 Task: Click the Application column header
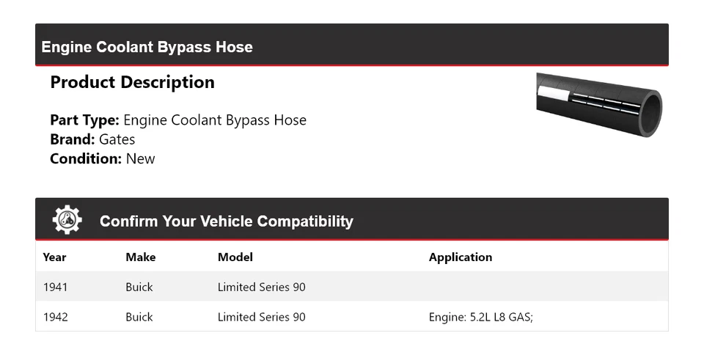(460, 257)
